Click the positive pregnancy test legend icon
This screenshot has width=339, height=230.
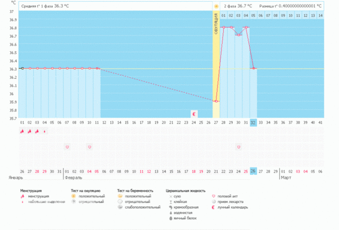click(x=120, y=196)
